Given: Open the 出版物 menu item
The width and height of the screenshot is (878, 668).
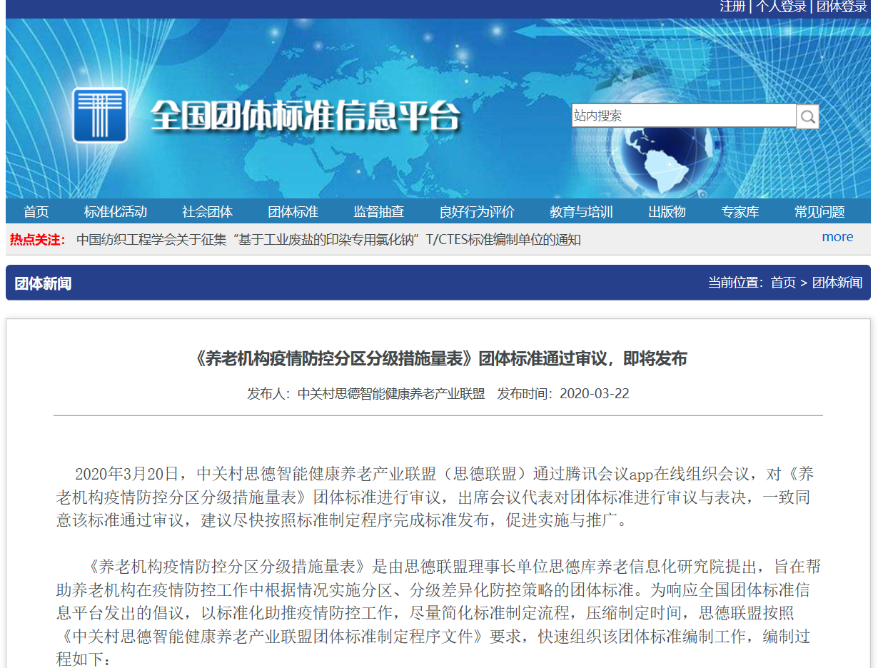Looking at the screenshot, I should tap(667, 211).
